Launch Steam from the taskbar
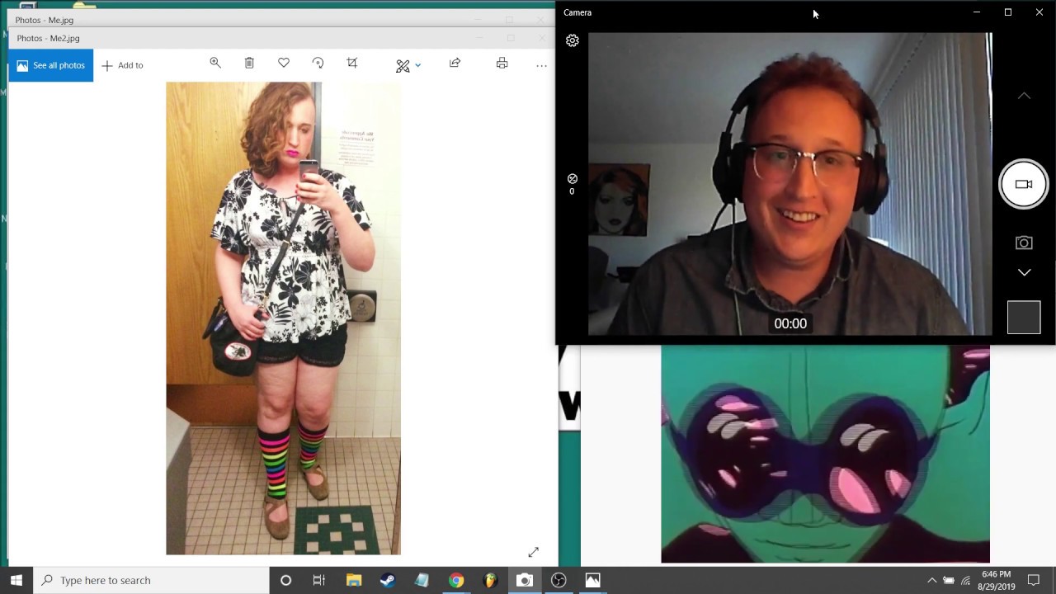Viewport: 1056px width, 594px height. 388,580
